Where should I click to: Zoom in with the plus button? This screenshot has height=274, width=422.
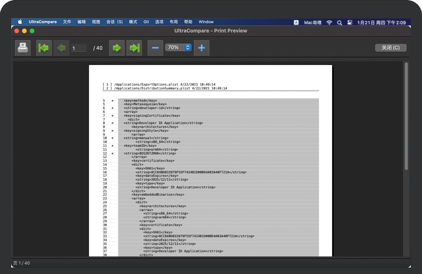201,48
